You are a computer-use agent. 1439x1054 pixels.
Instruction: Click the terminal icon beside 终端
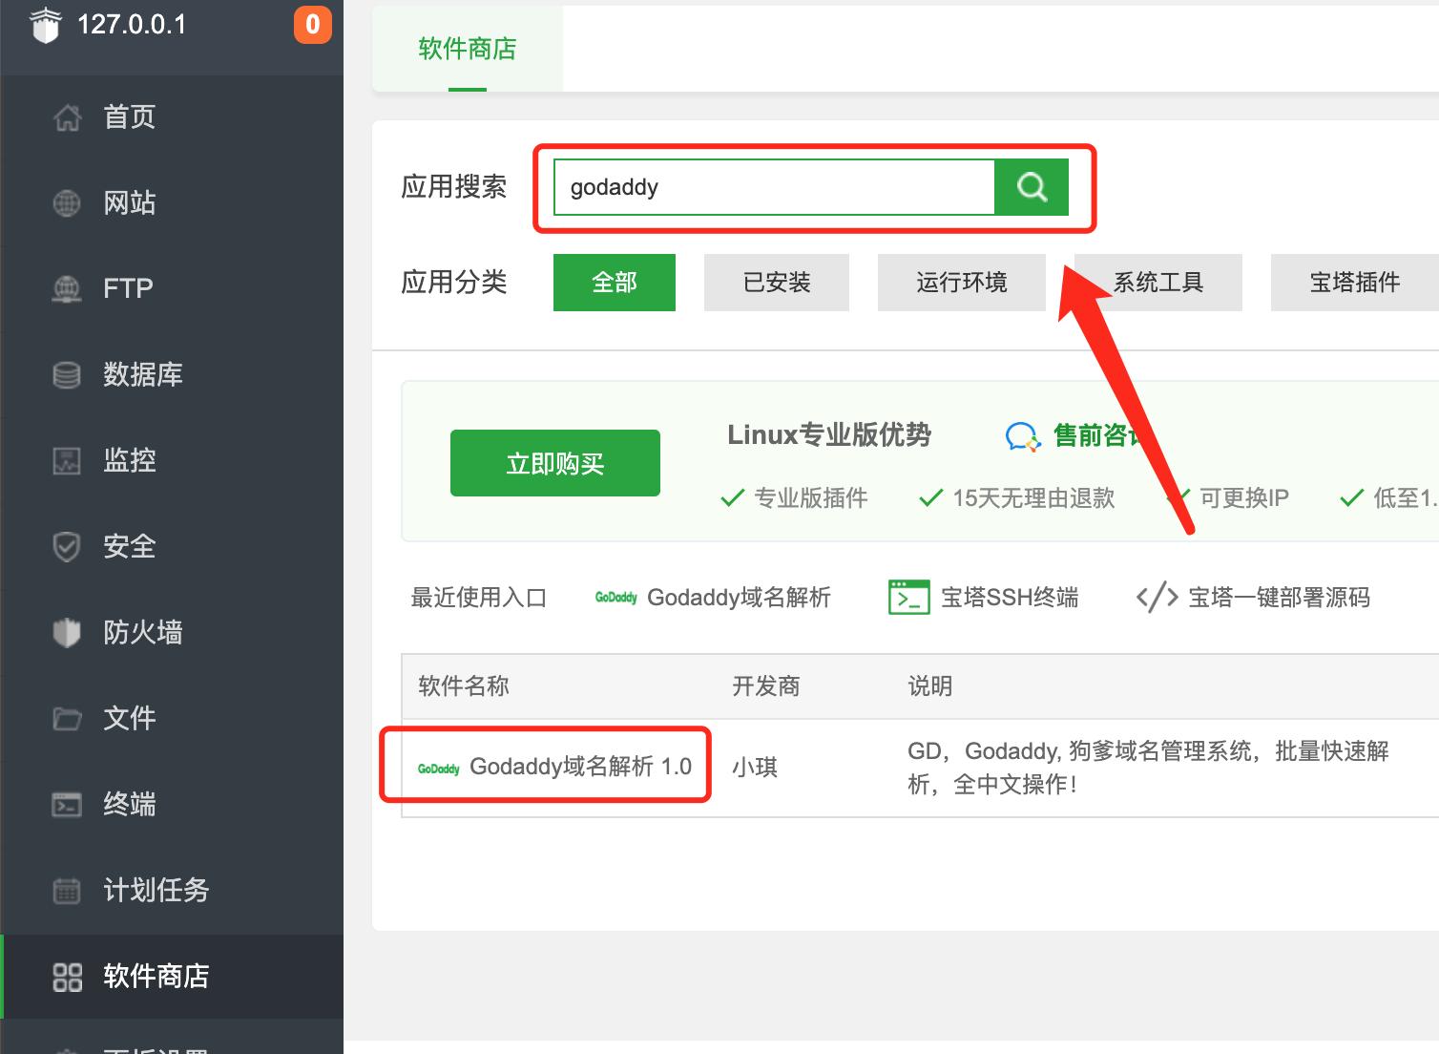coord(67,804)
